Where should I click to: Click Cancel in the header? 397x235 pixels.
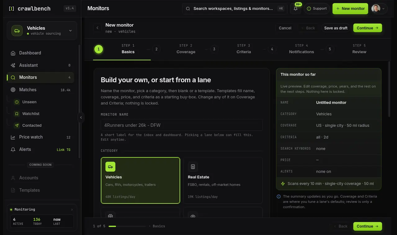click(285, 28)
